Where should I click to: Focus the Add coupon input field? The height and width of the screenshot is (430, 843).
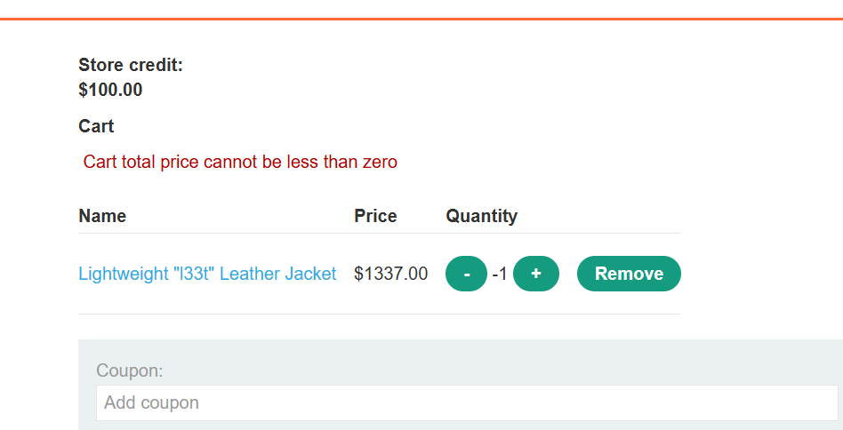467,402
